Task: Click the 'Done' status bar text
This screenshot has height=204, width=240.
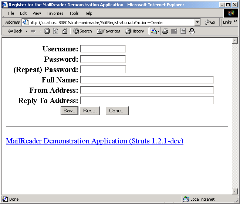Action: pyautogui.click(x=14, y=199)
